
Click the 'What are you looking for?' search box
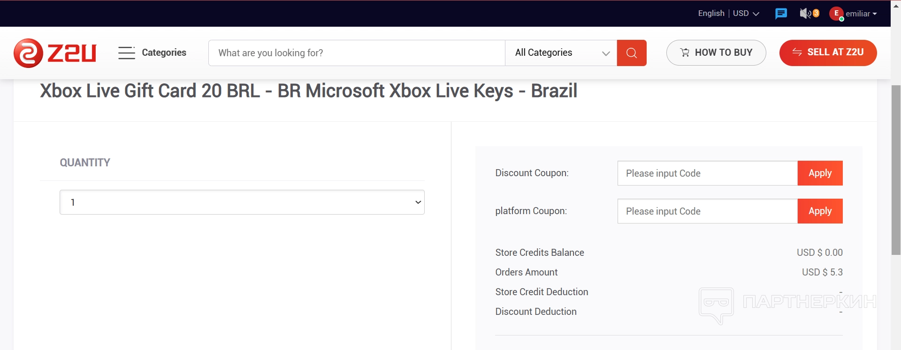357,53
